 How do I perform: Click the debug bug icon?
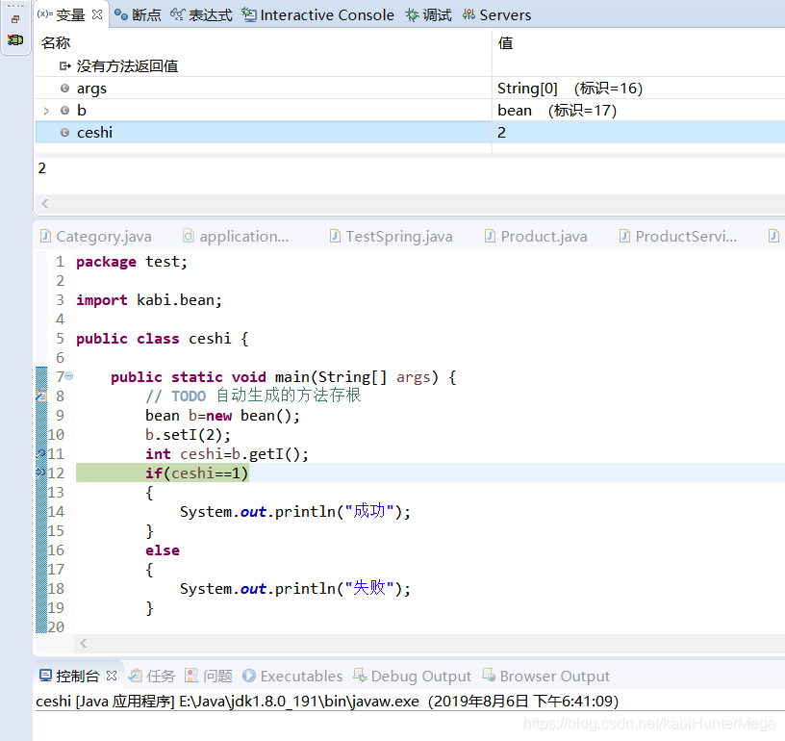412,15
